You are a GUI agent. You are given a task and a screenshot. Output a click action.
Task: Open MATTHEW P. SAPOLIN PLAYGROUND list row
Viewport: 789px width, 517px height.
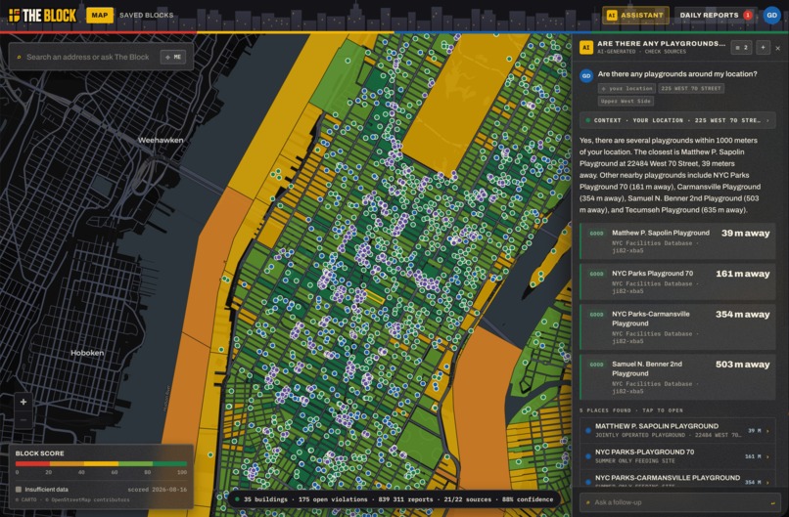pos(677,430)
